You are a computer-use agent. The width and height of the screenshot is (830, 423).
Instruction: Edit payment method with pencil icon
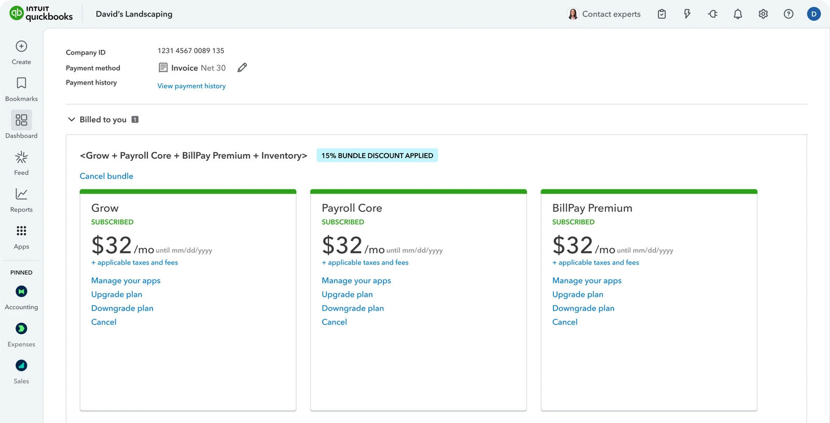(x=242, y=67)
